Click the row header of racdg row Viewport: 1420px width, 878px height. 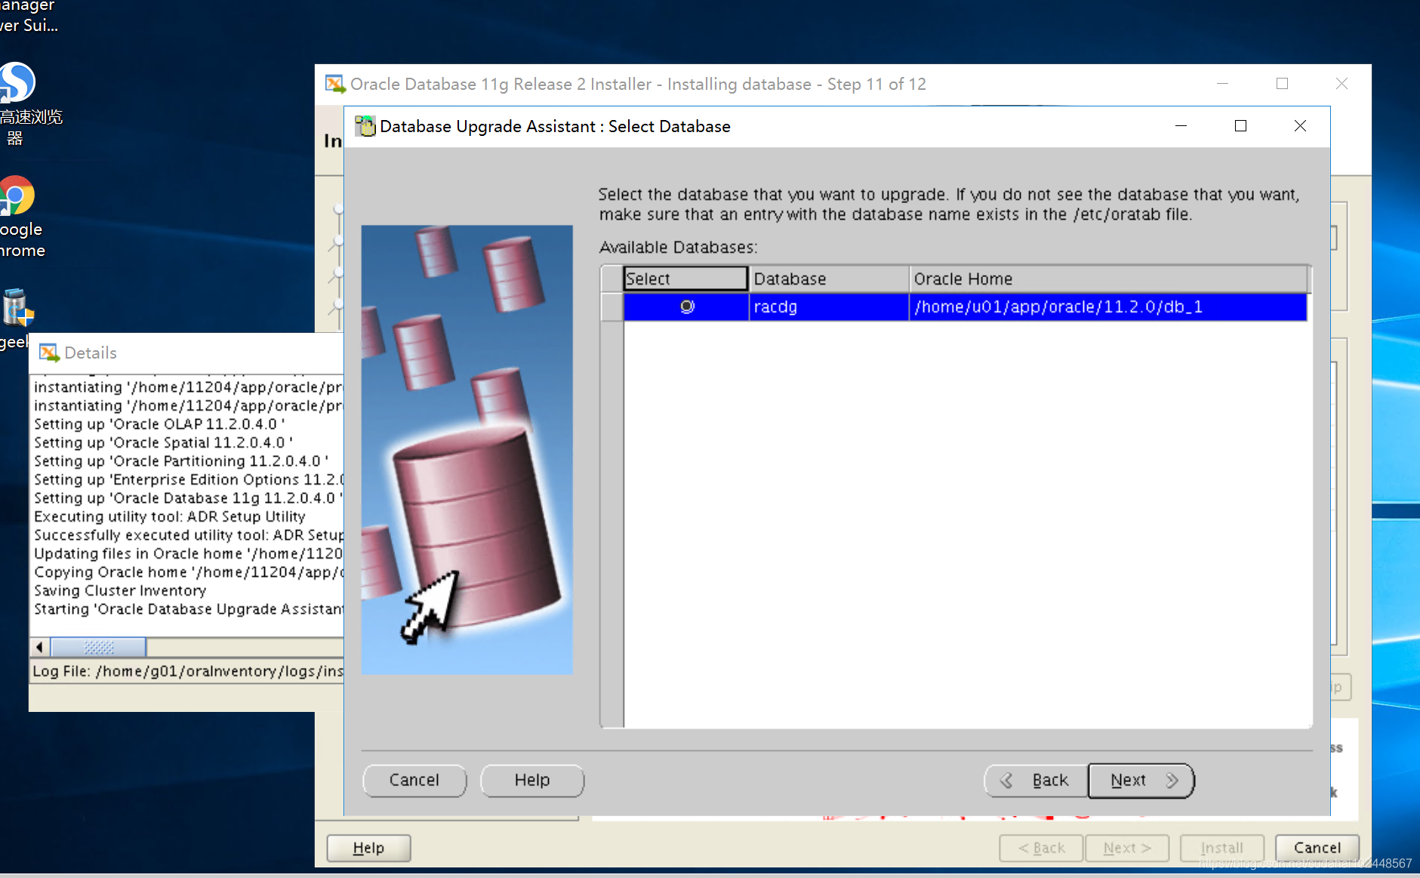click(x=612, y=307)
